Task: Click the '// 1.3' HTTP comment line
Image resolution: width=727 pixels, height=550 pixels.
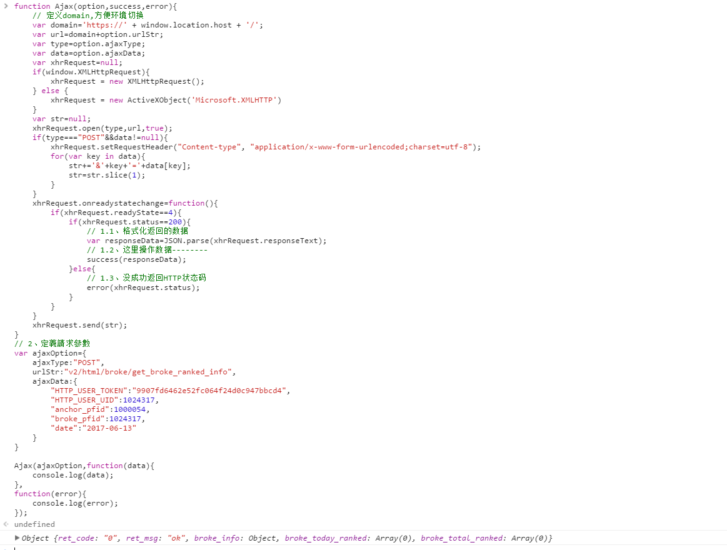Action: [x=146, y=277]
